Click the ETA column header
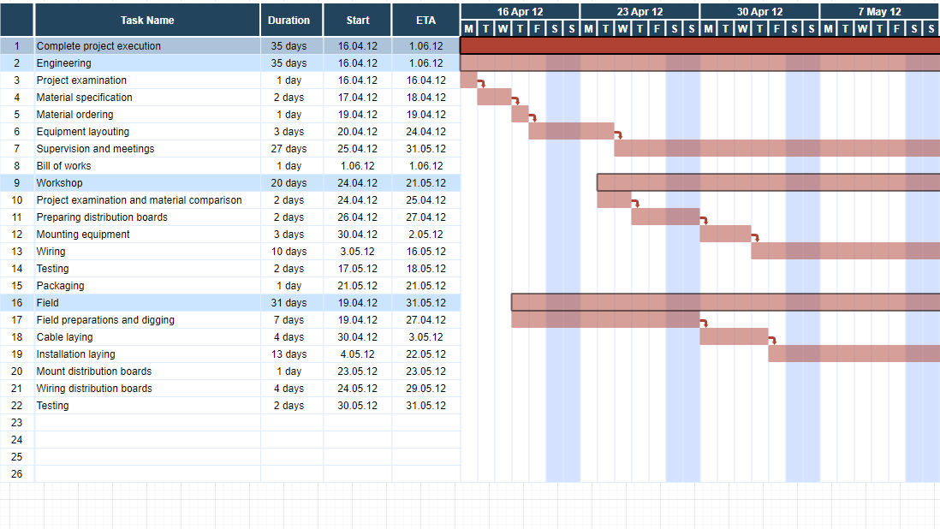The height and width of the screenshot is (529, 940). pyautogui.click(x=425, y=20)
